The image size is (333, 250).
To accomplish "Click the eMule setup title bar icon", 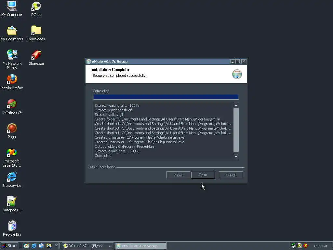I will (x=89, y=62).
